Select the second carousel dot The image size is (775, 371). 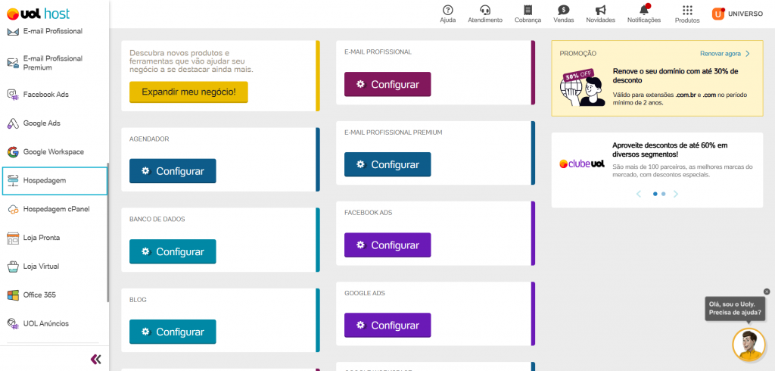coord(663,194)
